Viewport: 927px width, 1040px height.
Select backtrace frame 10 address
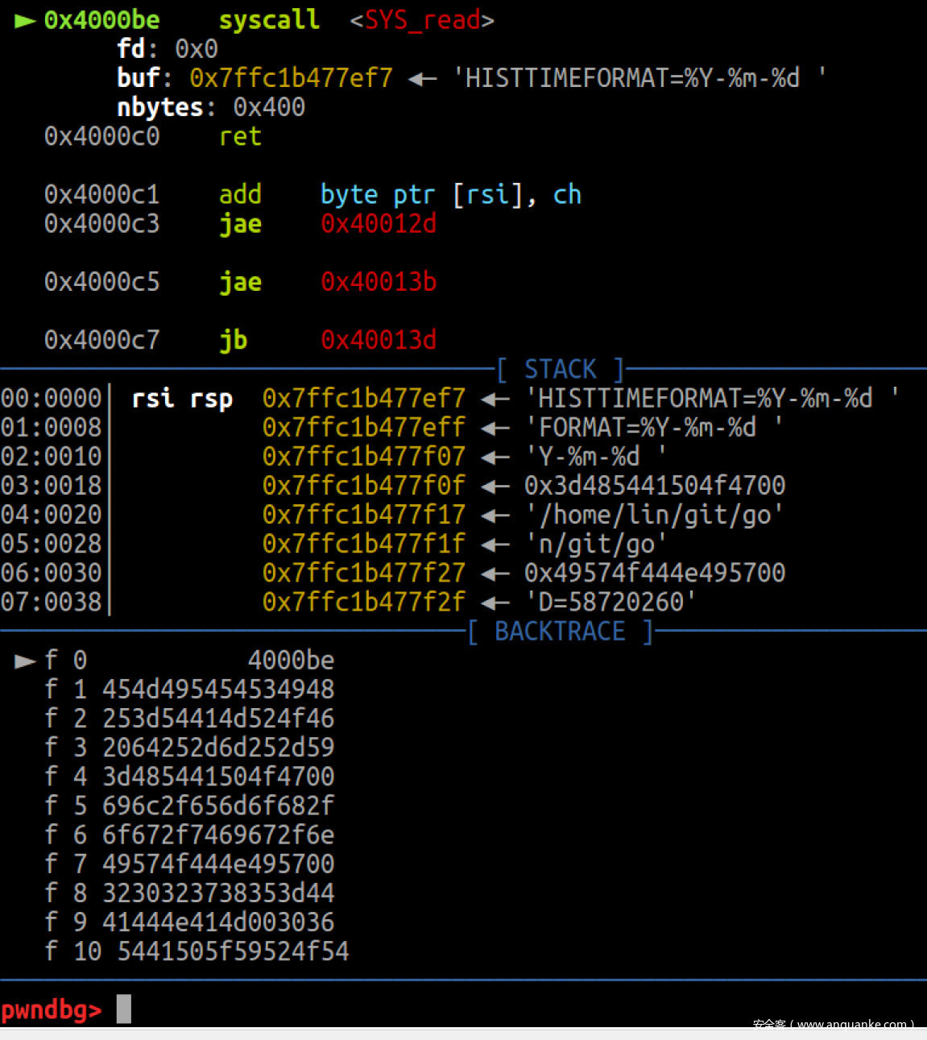point(234,951)
